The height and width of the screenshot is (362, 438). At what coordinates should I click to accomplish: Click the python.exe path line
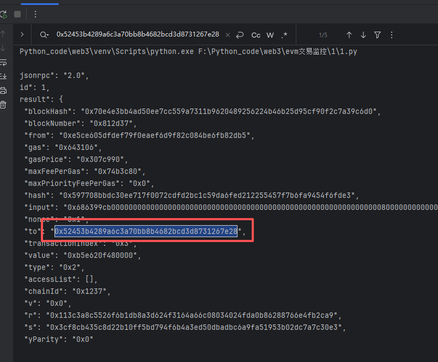[188, 52]
